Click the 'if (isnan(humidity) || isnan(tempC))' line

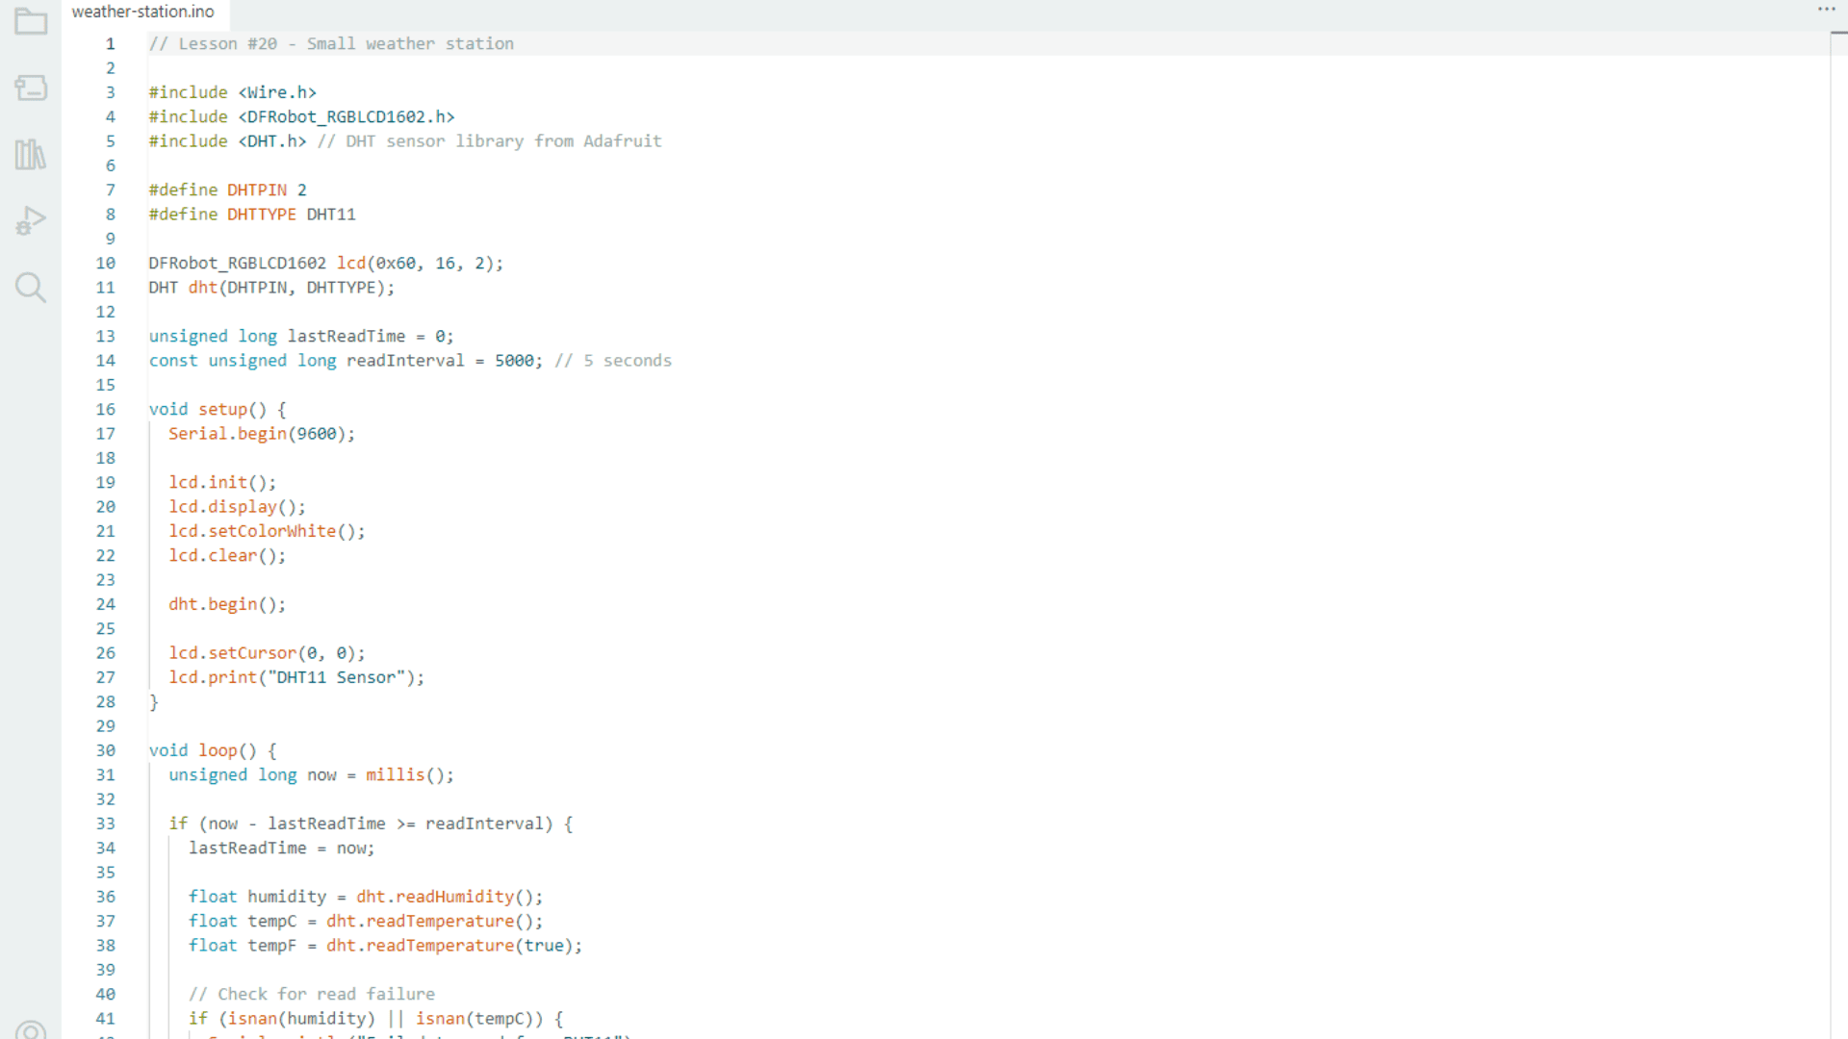point(375,1019)
